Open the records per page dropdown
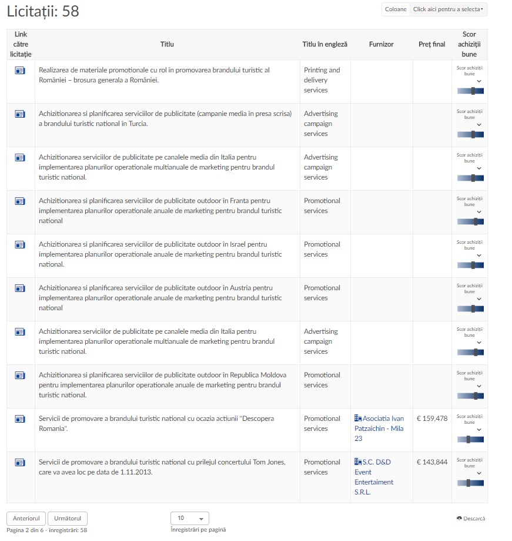Image resolution: width=512 pixels, height=541 pixels. coord(189,518)
